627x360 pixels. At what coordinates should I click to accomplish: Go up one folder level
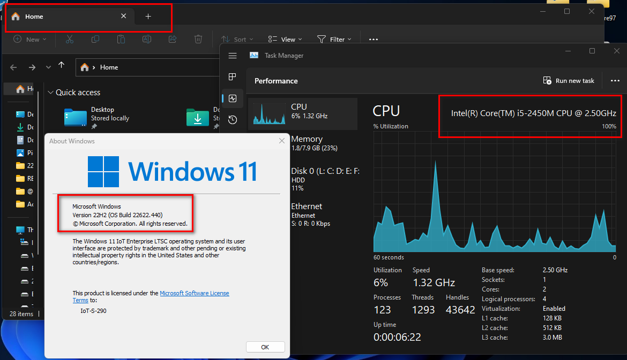(61, 65)
